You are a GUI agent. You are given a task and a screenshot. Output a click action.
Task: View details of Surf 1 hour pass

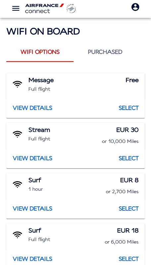32,209
